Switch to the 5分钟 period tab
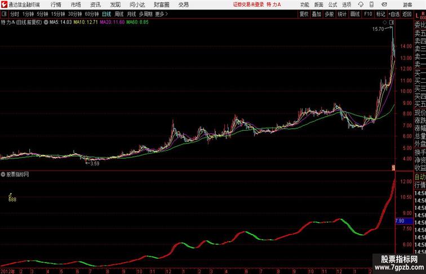The height and width of the screenshot is (274, 426). pyautogui.click(x=42, y=14)
